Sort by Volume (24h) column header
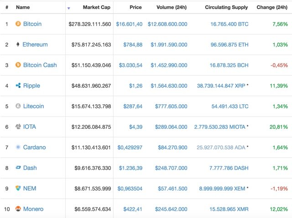 (x=172, y=7)
